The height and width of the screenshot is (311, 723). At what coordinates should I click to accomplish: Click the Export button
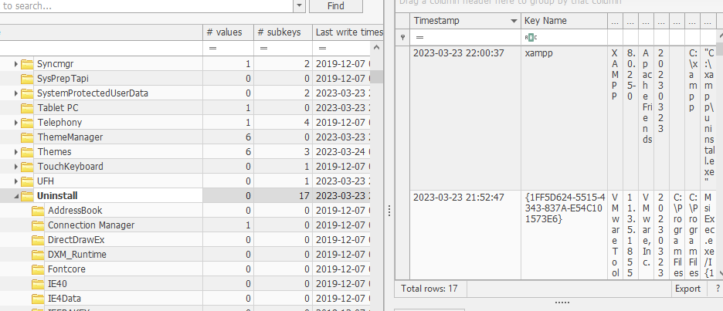[687, 289]
